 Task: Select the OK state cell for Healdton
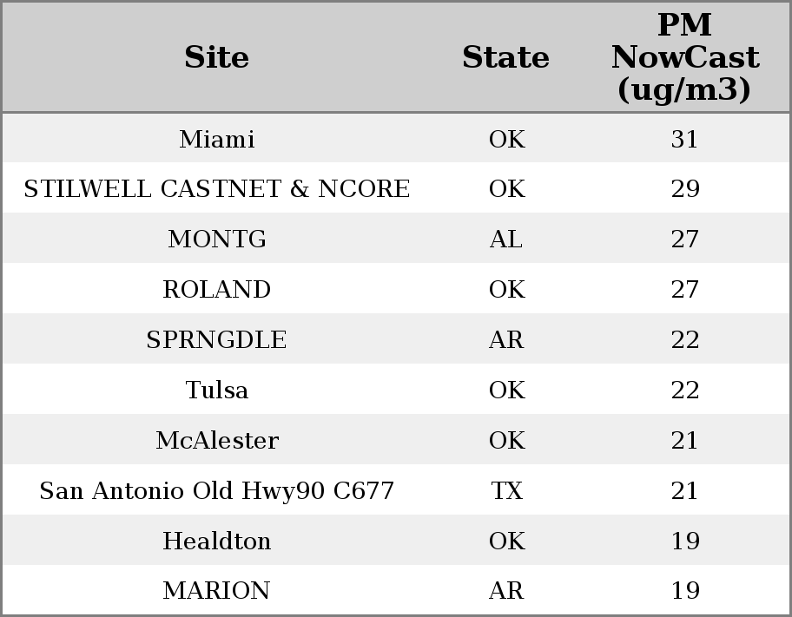click(x=506, y=542)
